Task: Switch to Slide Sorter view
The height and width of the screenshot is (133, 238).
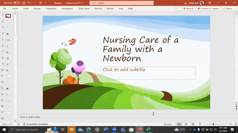Action: [x=186, y=124]
